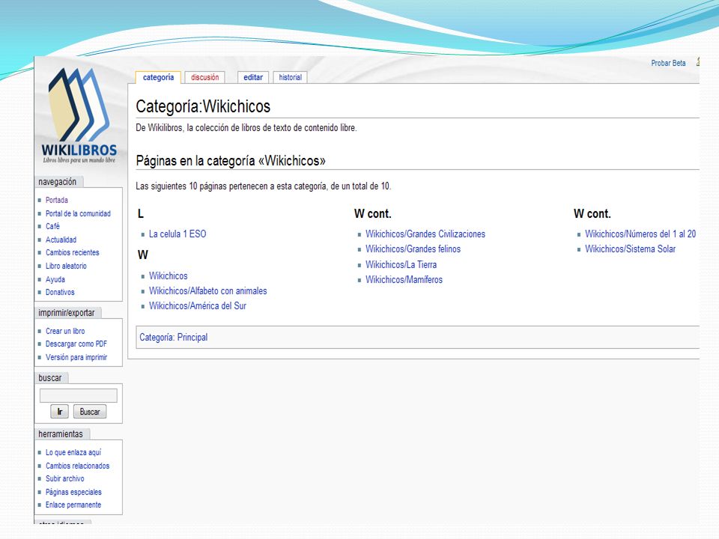The image size is (719, 539).
Task: Open Wikichicos/Grandes Civilizaciones
Action: coord(425,234)
